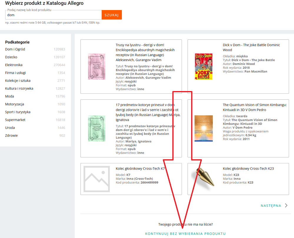Click the Dick v Dom Joke Battle cover
Viewport: 294px width, 238px height.
pos(204,67)
